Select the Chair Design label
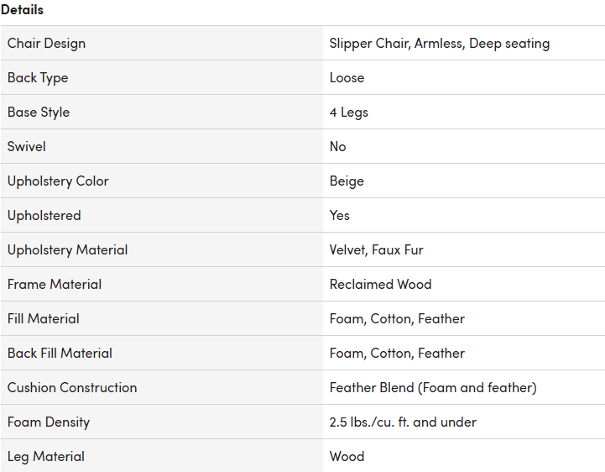605x472 pixels. [x=46, y=44]
